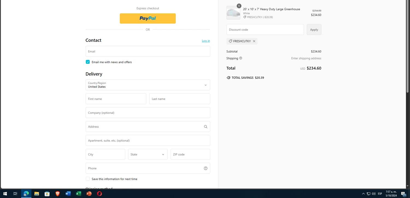Open the Country/Region dropdown
The image size is (410, 198).
[148, 85]
